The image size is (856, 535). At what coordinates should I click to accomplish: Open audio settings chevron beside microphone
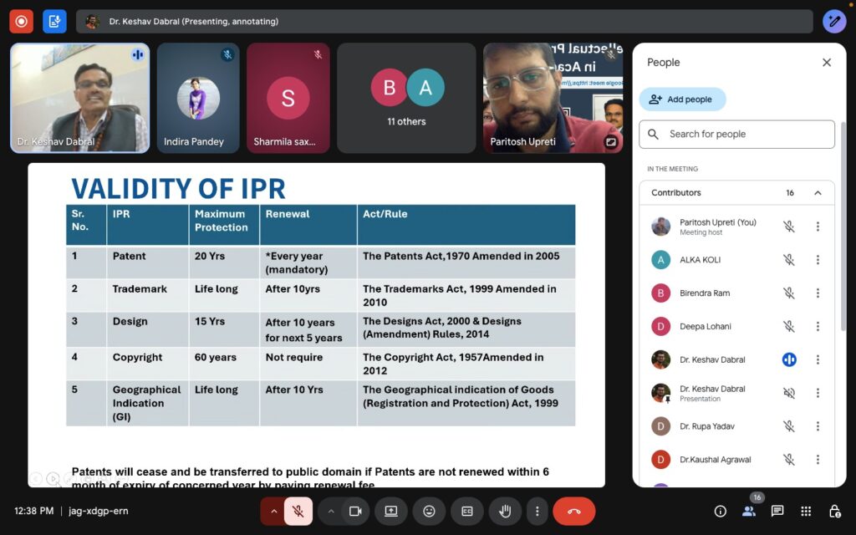click(273, 511)
